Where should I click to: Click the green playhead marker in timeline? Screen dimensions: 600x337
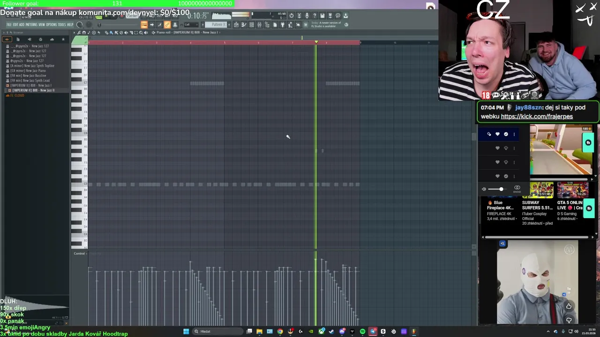pos(316,43)
